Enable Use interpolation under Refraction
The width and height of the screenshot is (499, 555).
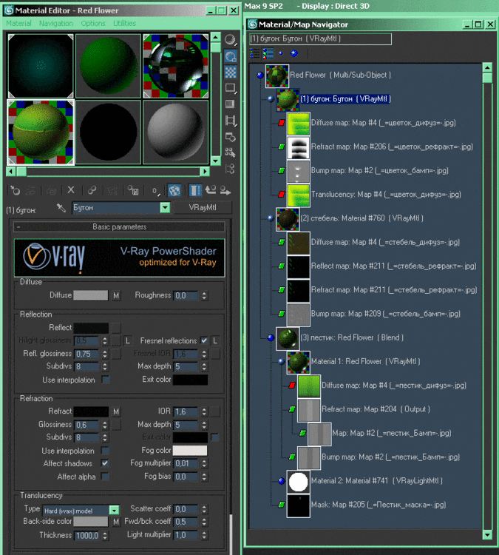(105, 451)
